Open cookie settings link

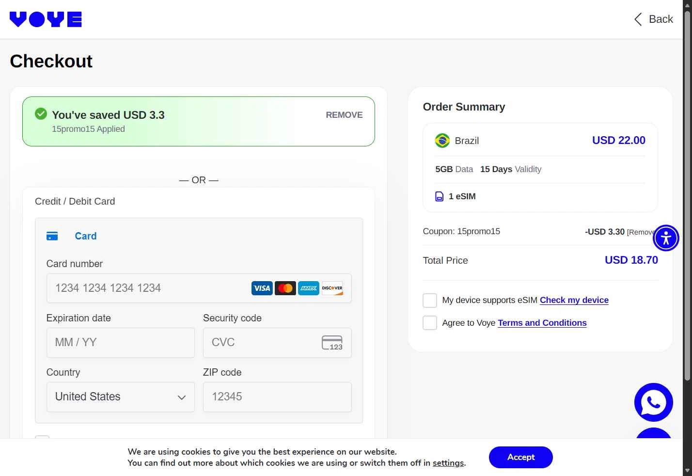[x=448, y=463]
